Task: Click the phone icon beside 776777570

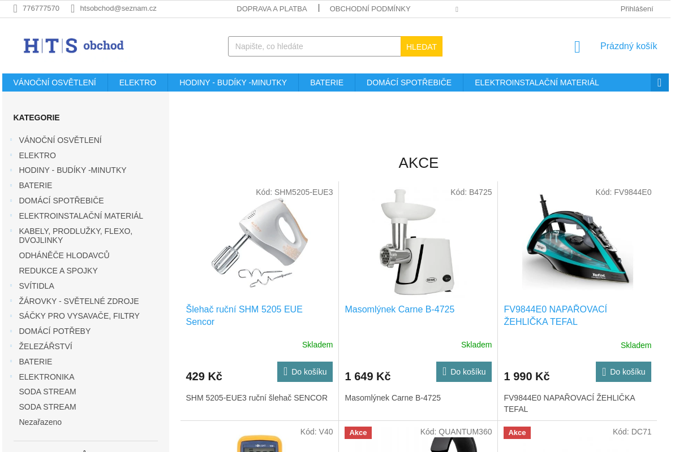Action: 16,8
